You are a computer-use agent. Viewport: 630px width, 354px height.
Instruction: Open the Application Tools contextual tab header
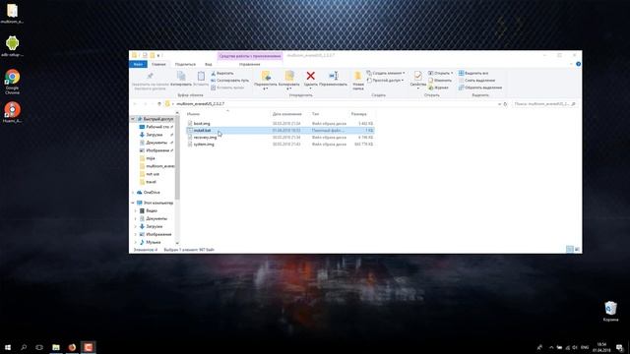[x=250, y=56]
